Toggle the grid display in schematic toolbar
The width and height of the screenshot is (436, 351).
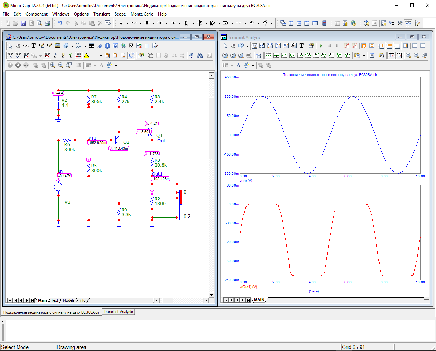(94, 56)
